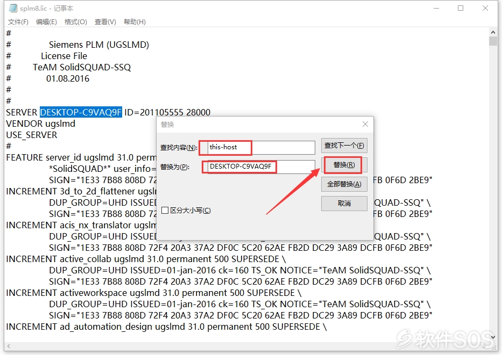Click the 替换(R) button
The width and height of the screenshot is (502, 355).
[x=344, y=165]
